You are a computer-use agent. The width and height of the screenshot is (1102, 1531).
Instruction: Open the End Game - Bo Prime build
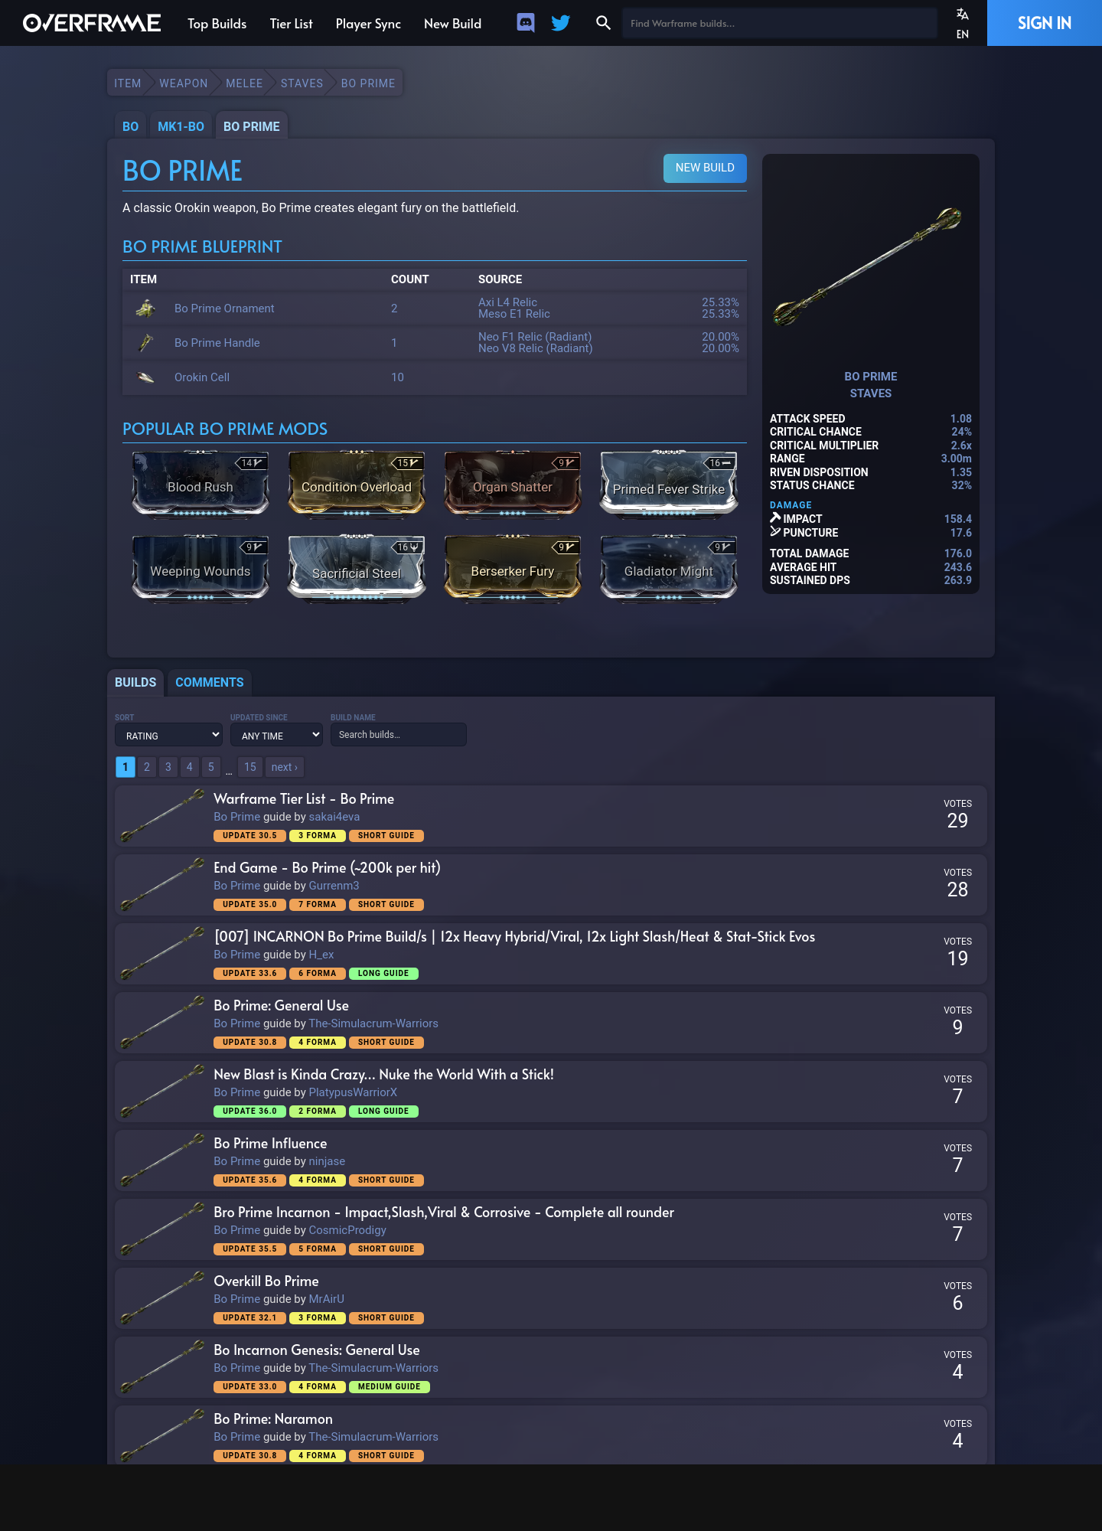(x=327, y=867)
